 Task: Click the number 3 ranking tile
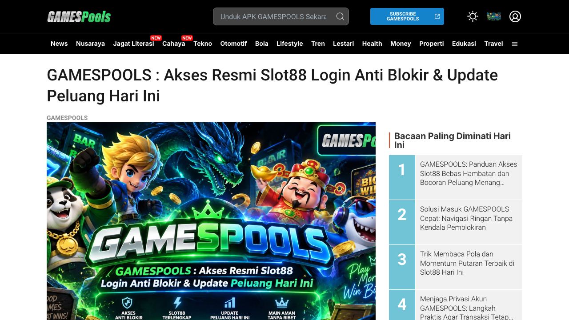402,267
